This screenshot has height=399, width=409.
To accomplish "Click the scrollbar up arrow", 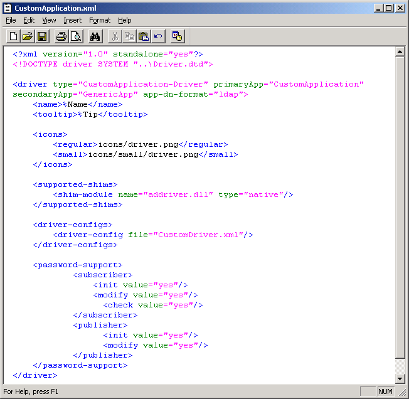I will tap(400, 51).
